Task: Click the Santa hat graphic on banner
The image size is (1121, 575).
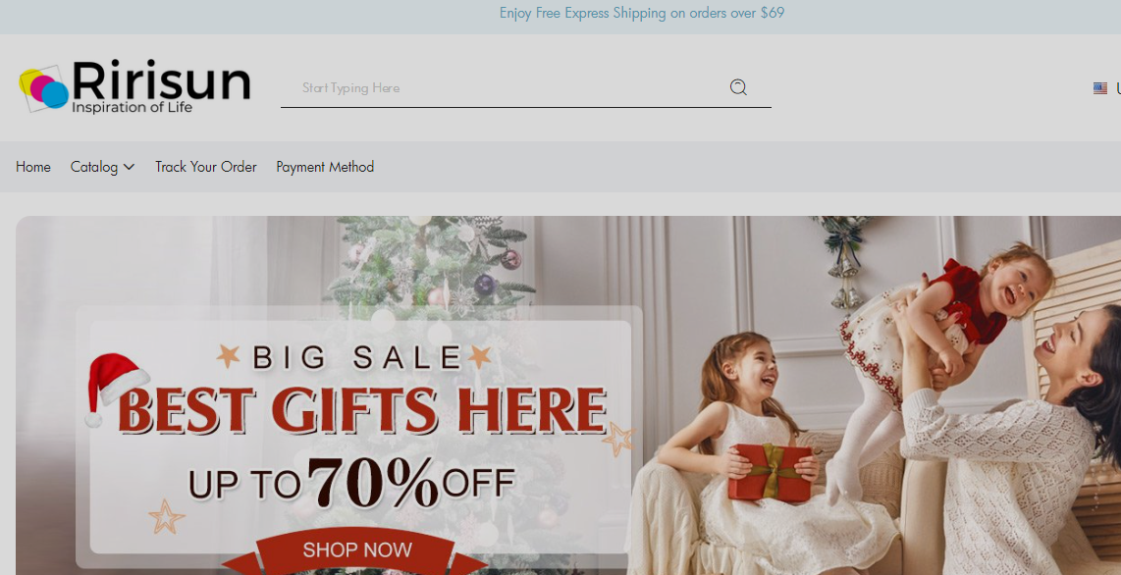Action: tap(115, 388)
